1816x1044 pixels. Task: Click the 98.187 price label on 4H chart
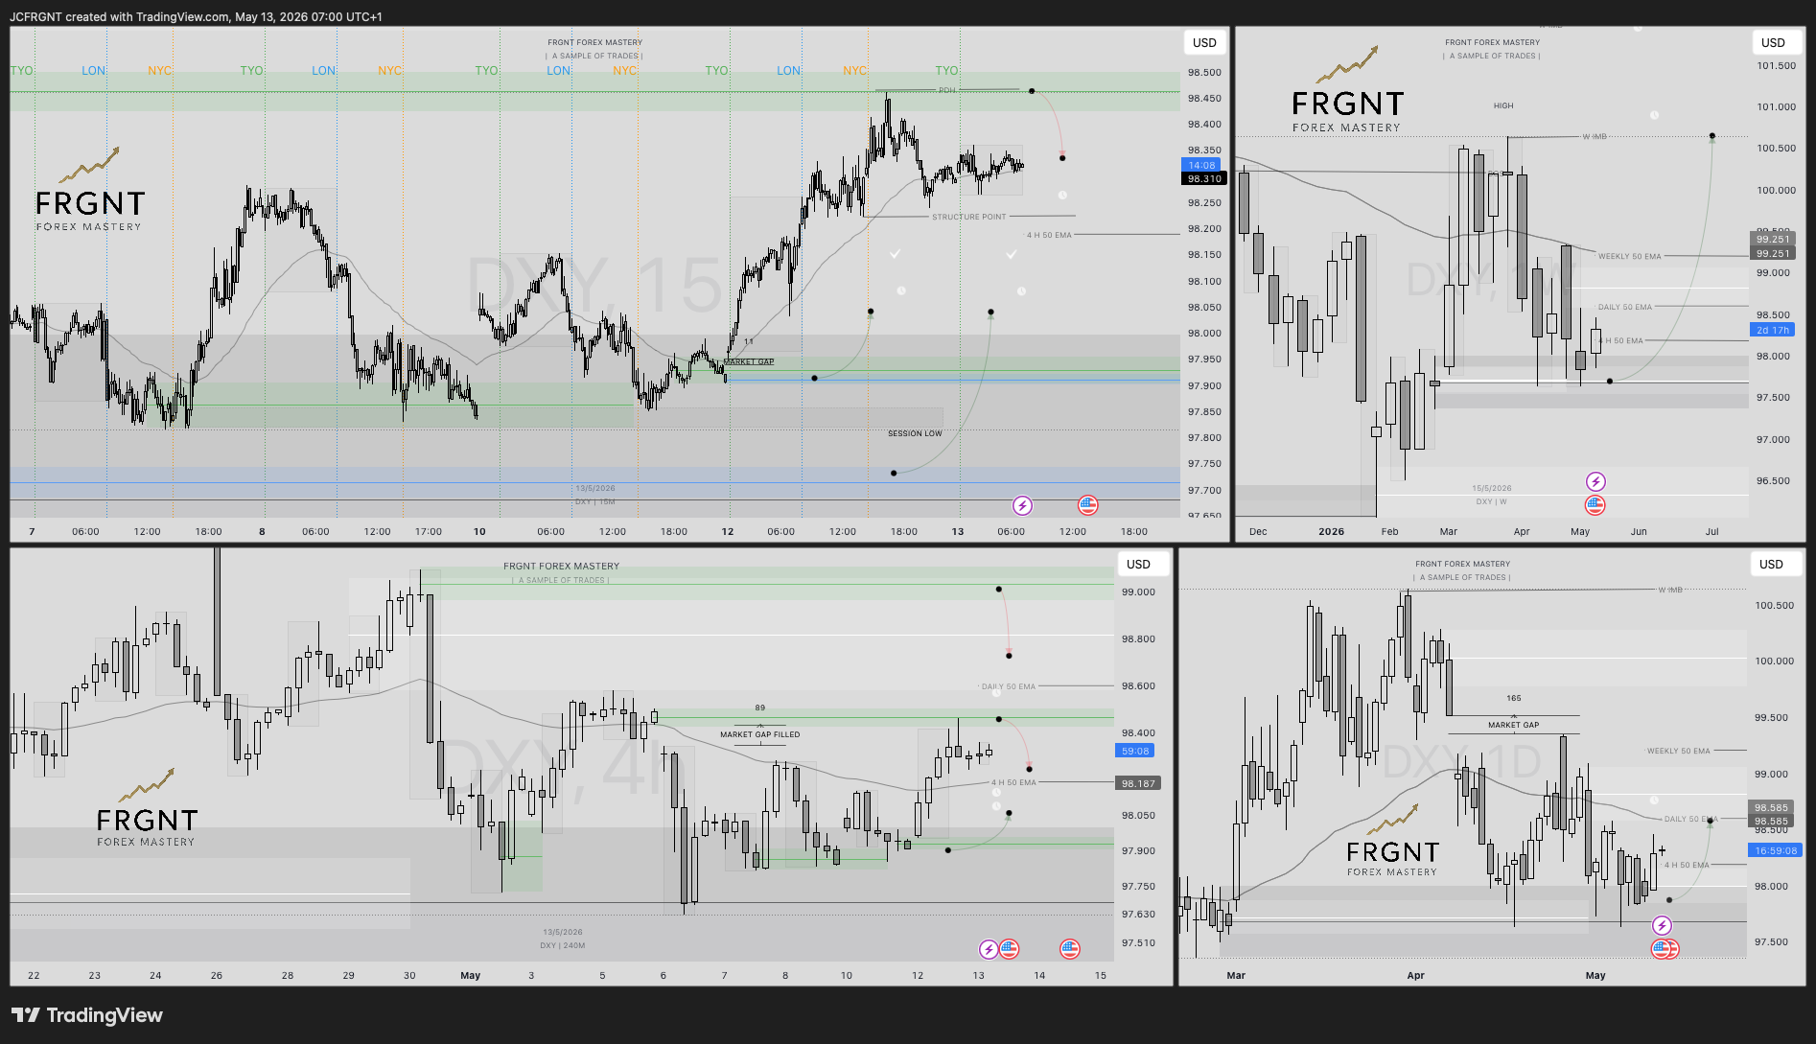click(x=1138, y=783)
